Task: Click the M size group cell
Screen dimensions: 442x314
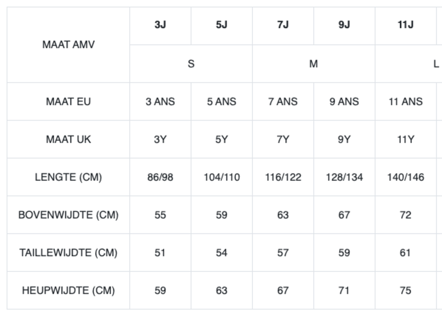Action: (313, 64)
